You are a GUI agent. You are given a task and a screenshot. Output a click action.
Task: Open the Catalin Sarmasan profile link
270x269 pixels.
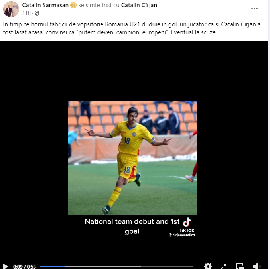click(x=45, y=5)
